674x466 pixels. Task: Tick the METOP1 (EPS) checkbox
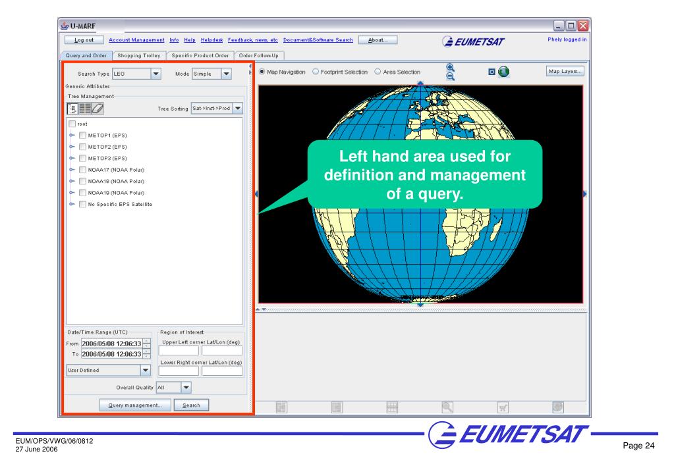82,136
